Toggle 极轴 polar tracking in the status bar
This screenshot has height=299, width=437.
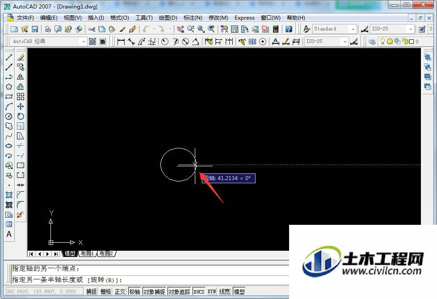(134, 291)
